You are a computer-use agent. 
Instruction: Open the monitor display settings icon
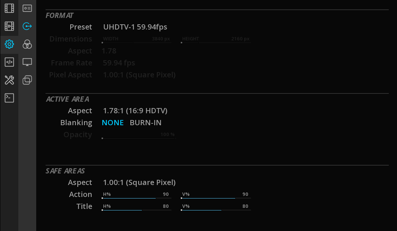tap(27, 62)
